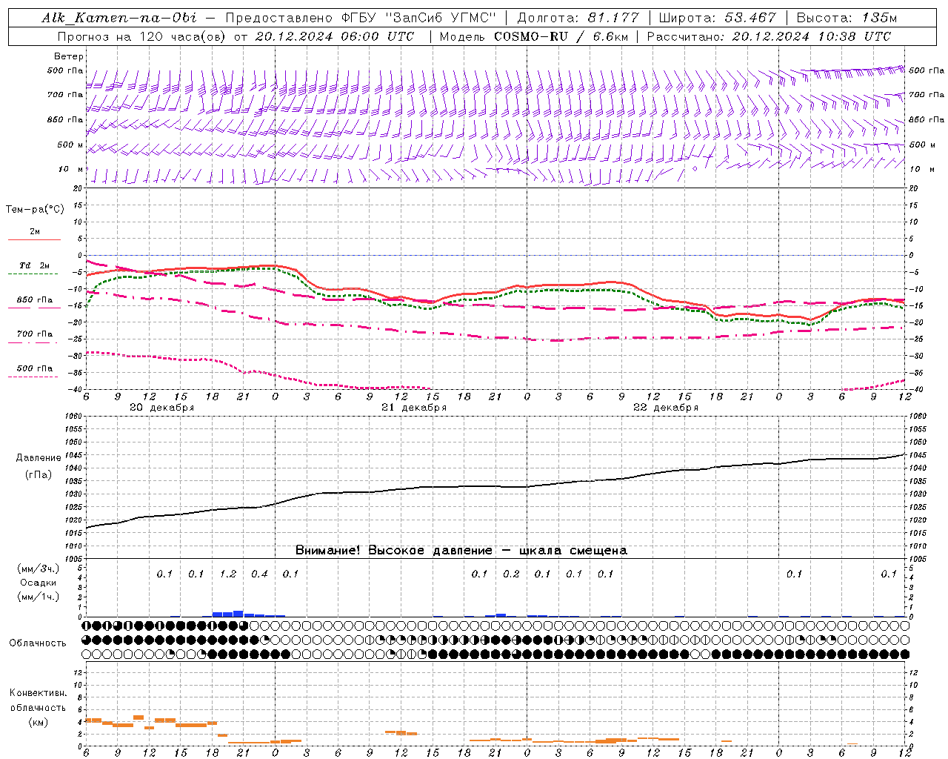Click the Облачность cloud cover label

click(38, 643)
